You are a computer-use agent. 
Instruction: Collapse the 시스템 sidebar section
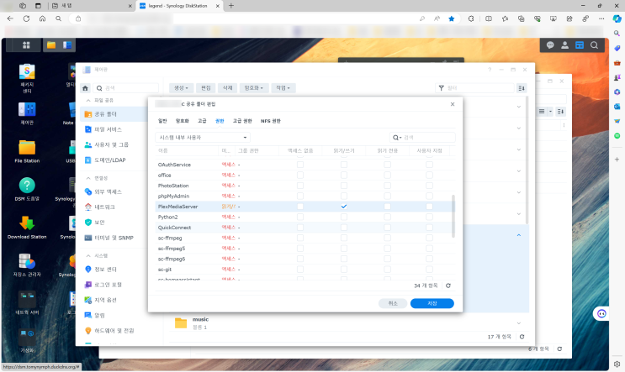tap(88, 256)
